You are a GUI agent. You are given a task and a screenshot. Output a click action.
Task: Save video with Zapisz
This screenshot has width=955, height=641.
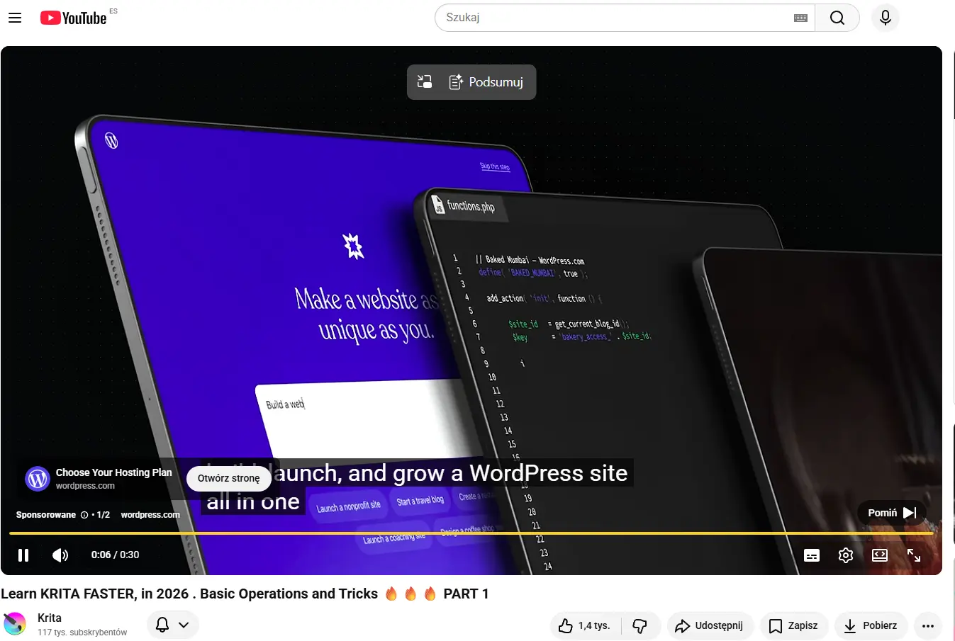pyautogui.click(x=794, y=625)
